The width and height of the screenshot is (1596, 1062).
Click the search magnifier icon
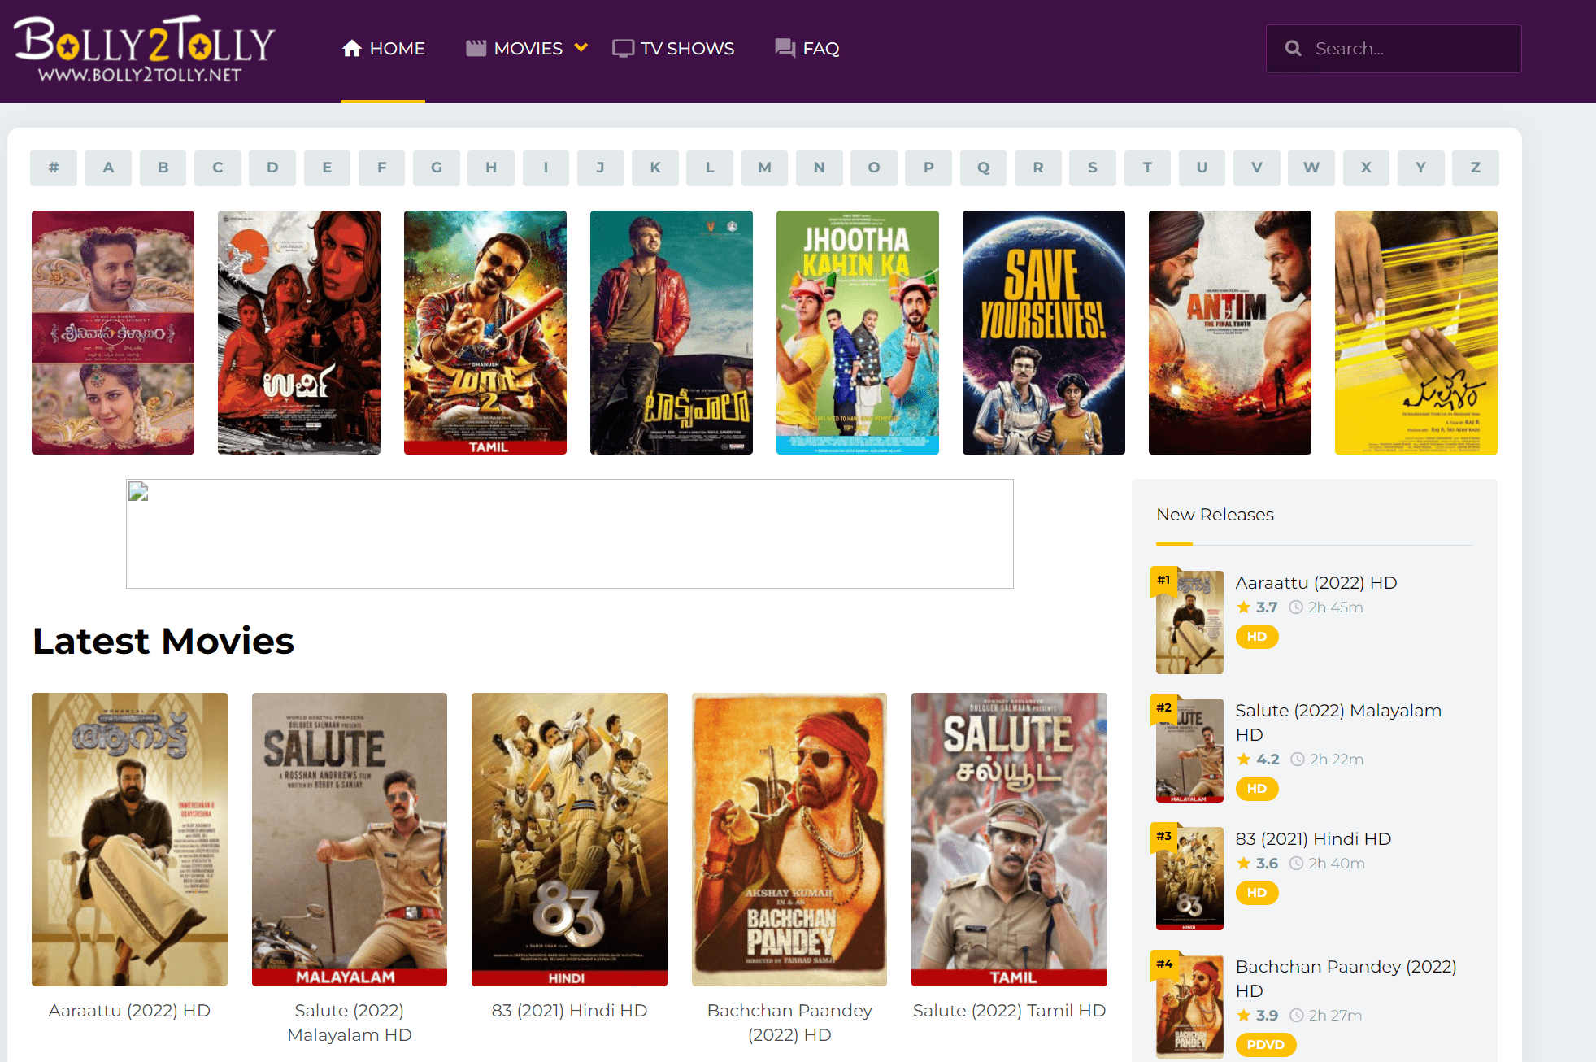(x=1293, y=49)
